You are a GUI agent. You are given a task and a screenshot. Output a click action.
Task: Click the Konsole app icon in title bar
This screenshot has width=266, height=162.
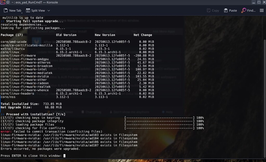[x=3, y=2]
